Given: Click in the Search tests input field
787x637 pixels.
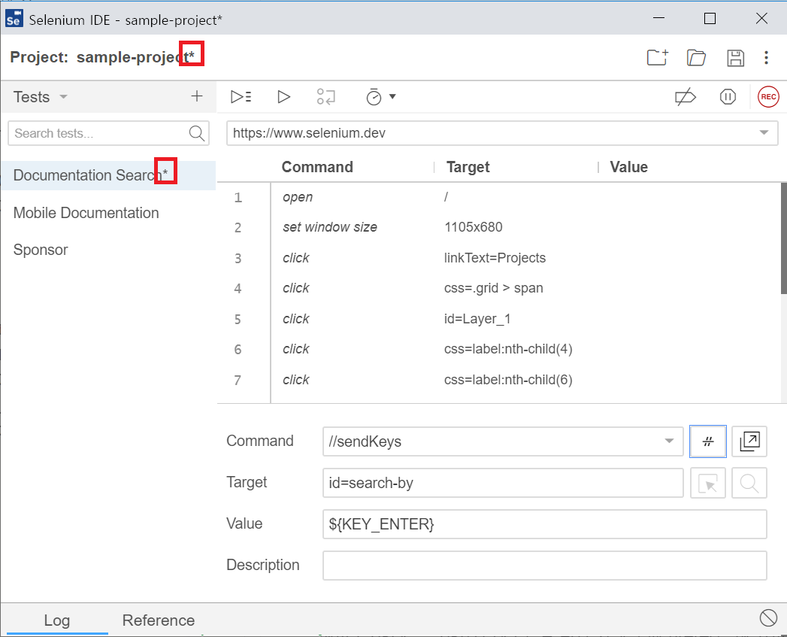Looking at the screenshot, I should coord(98,133).
